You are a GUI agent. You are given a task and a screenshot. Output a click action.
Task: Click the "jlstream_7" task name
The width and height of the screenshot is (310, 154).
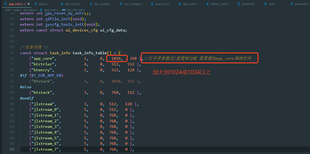click(x=45, y=150)
